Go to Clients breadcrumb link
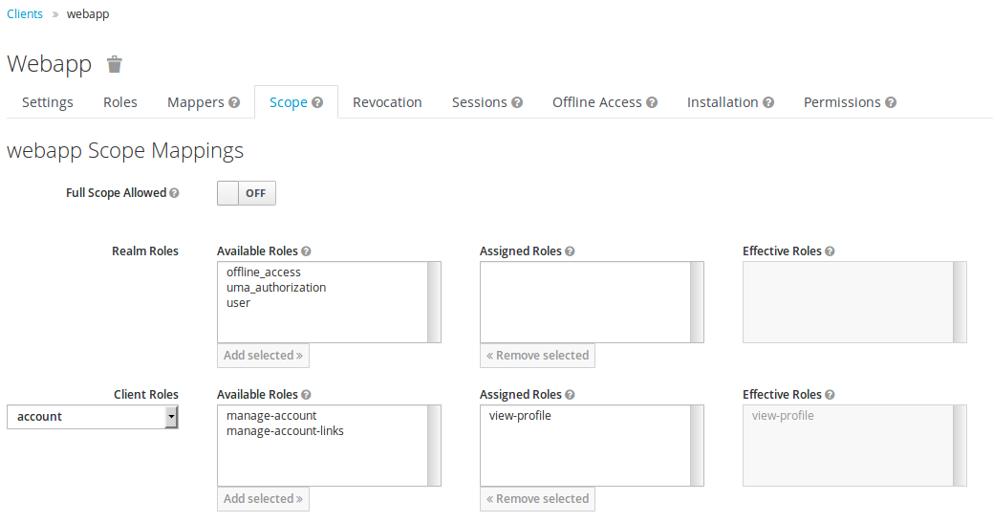 (x=25, y=14)
